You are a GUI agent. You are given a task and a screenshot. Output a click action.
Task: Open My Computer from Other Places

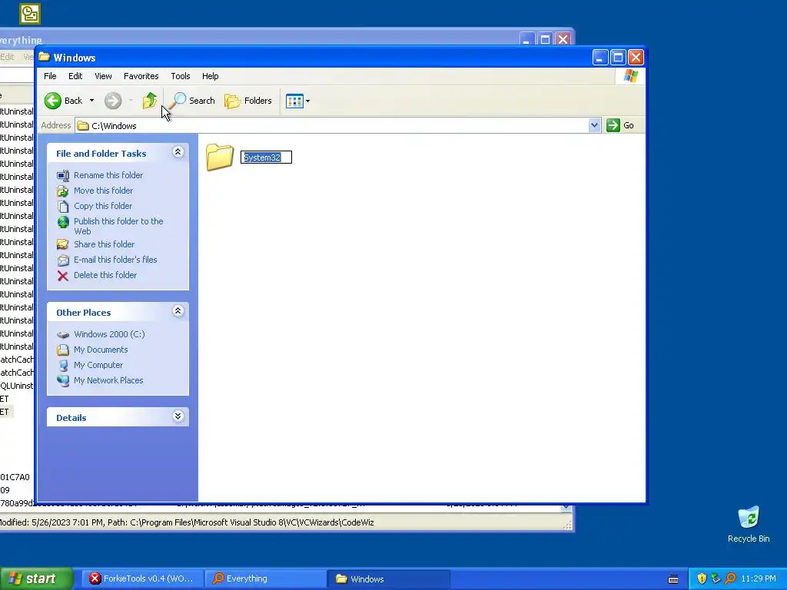click(98, 365)
